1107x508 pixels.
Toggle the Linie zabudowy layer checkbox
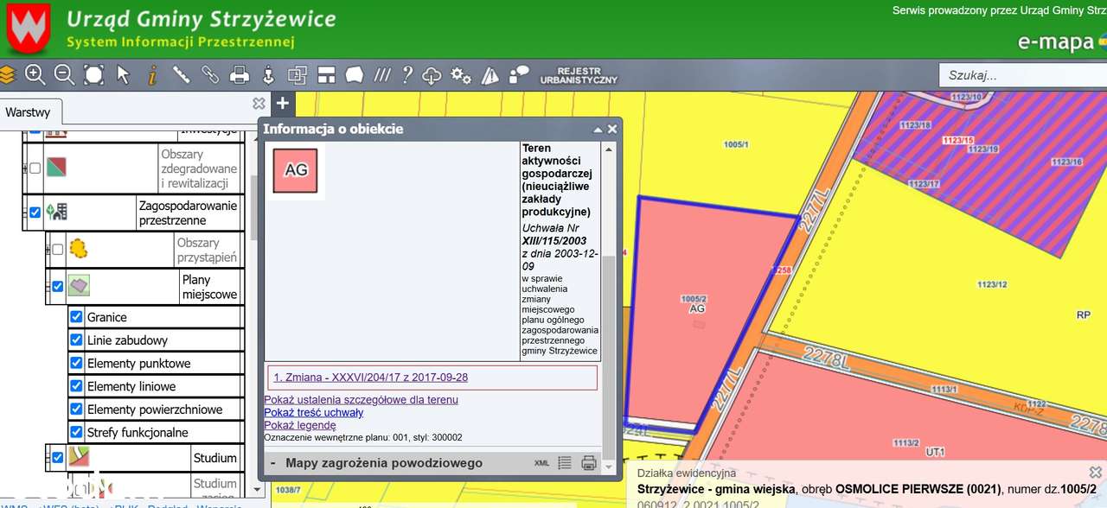pos(76,340)
